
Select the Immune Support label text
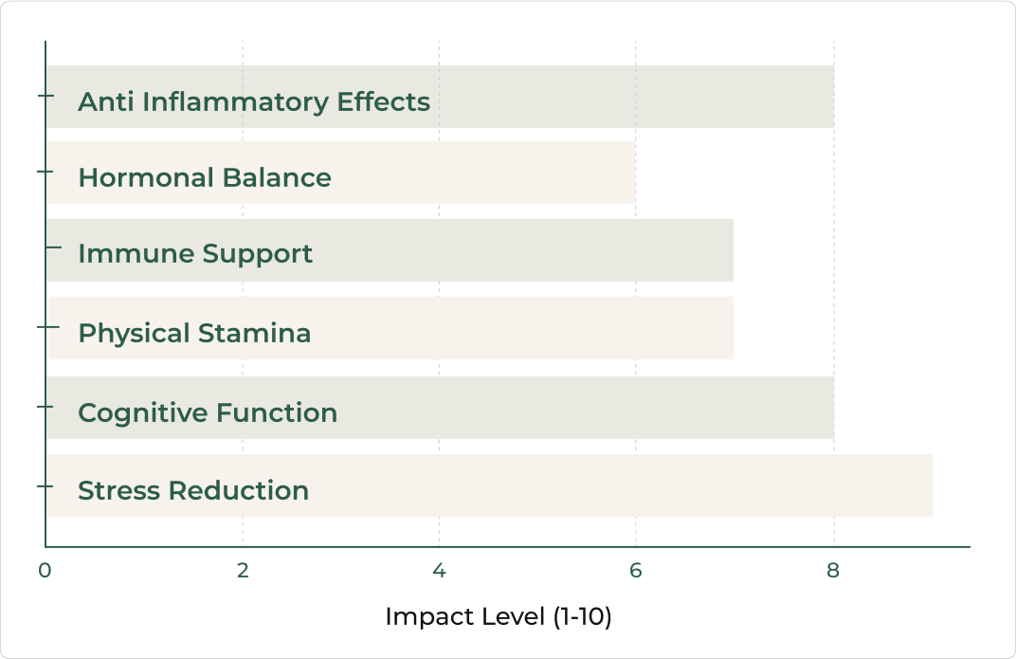pyautogui.click(x=195, y=253)
